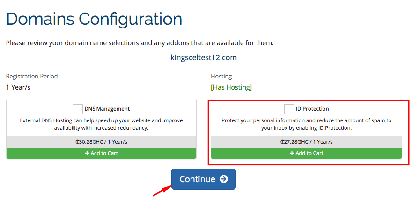Click the ID Protection spam description text
This screenshot has height=218, width=419.
pos(306,124)
